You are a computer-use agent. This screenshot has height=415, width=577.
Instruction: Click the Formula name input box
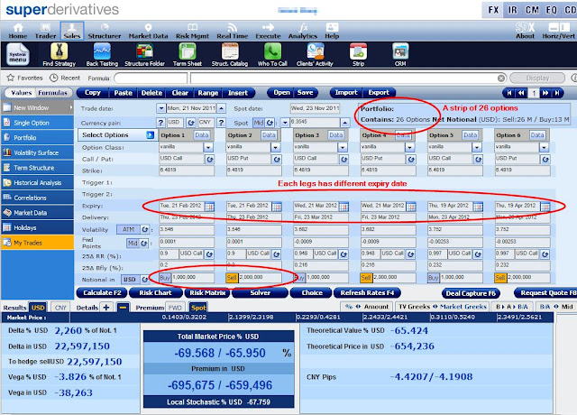point(151,78)
